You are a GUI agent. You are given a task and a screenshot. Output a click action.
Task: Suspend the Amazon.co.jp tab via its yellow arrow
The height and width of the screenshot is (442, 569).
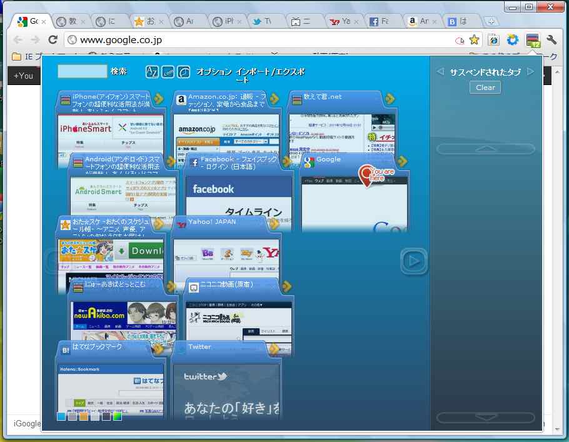(x=274, y=98)
